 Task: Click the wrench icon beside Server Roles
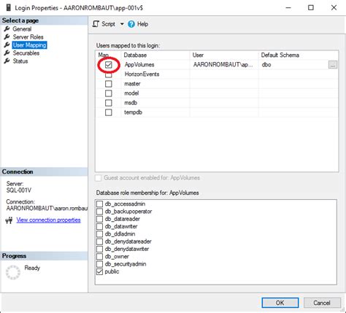[7, 37]
